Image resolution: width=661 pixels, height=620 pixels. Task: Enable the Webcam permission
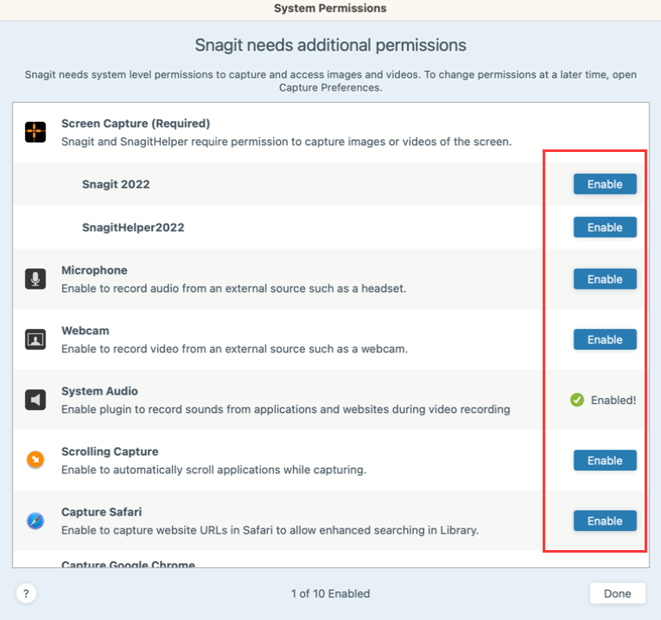coord(605,339)
